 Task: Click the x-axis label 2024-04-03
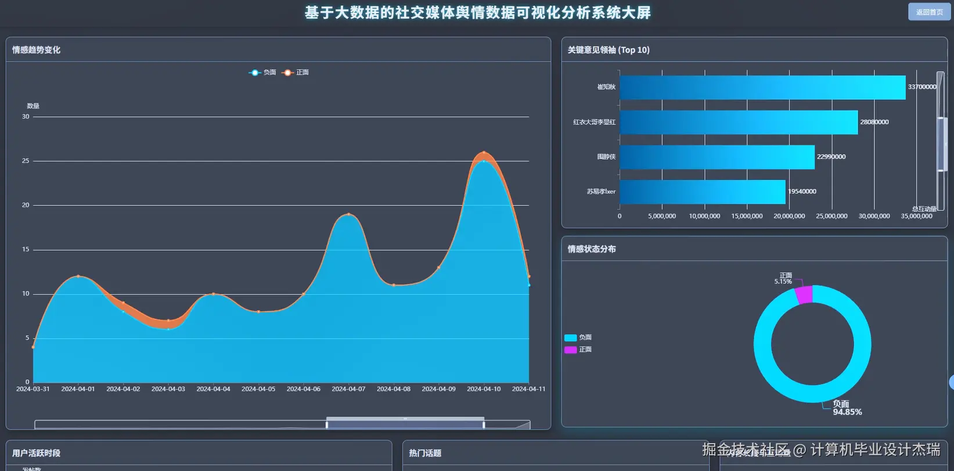point(168,389)
